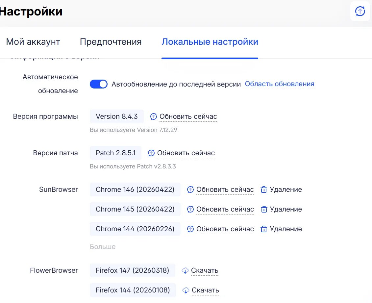Click update icon next to Patch 2.8.5.1

[x=151, y=153]
